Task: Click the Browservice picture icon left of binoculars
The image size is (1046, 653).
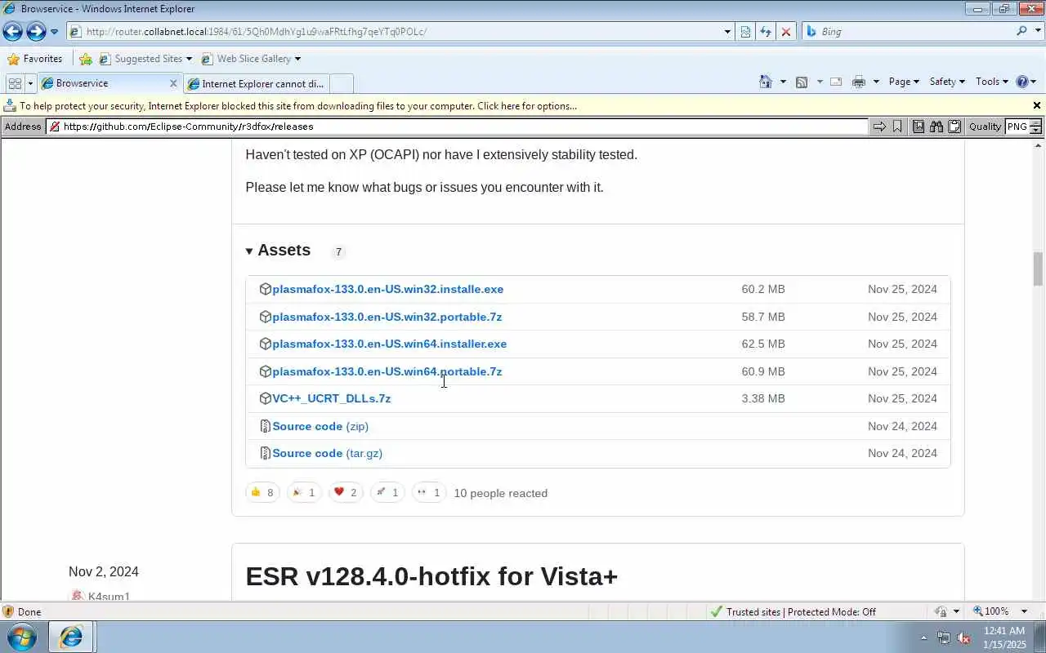Action: 919,127
